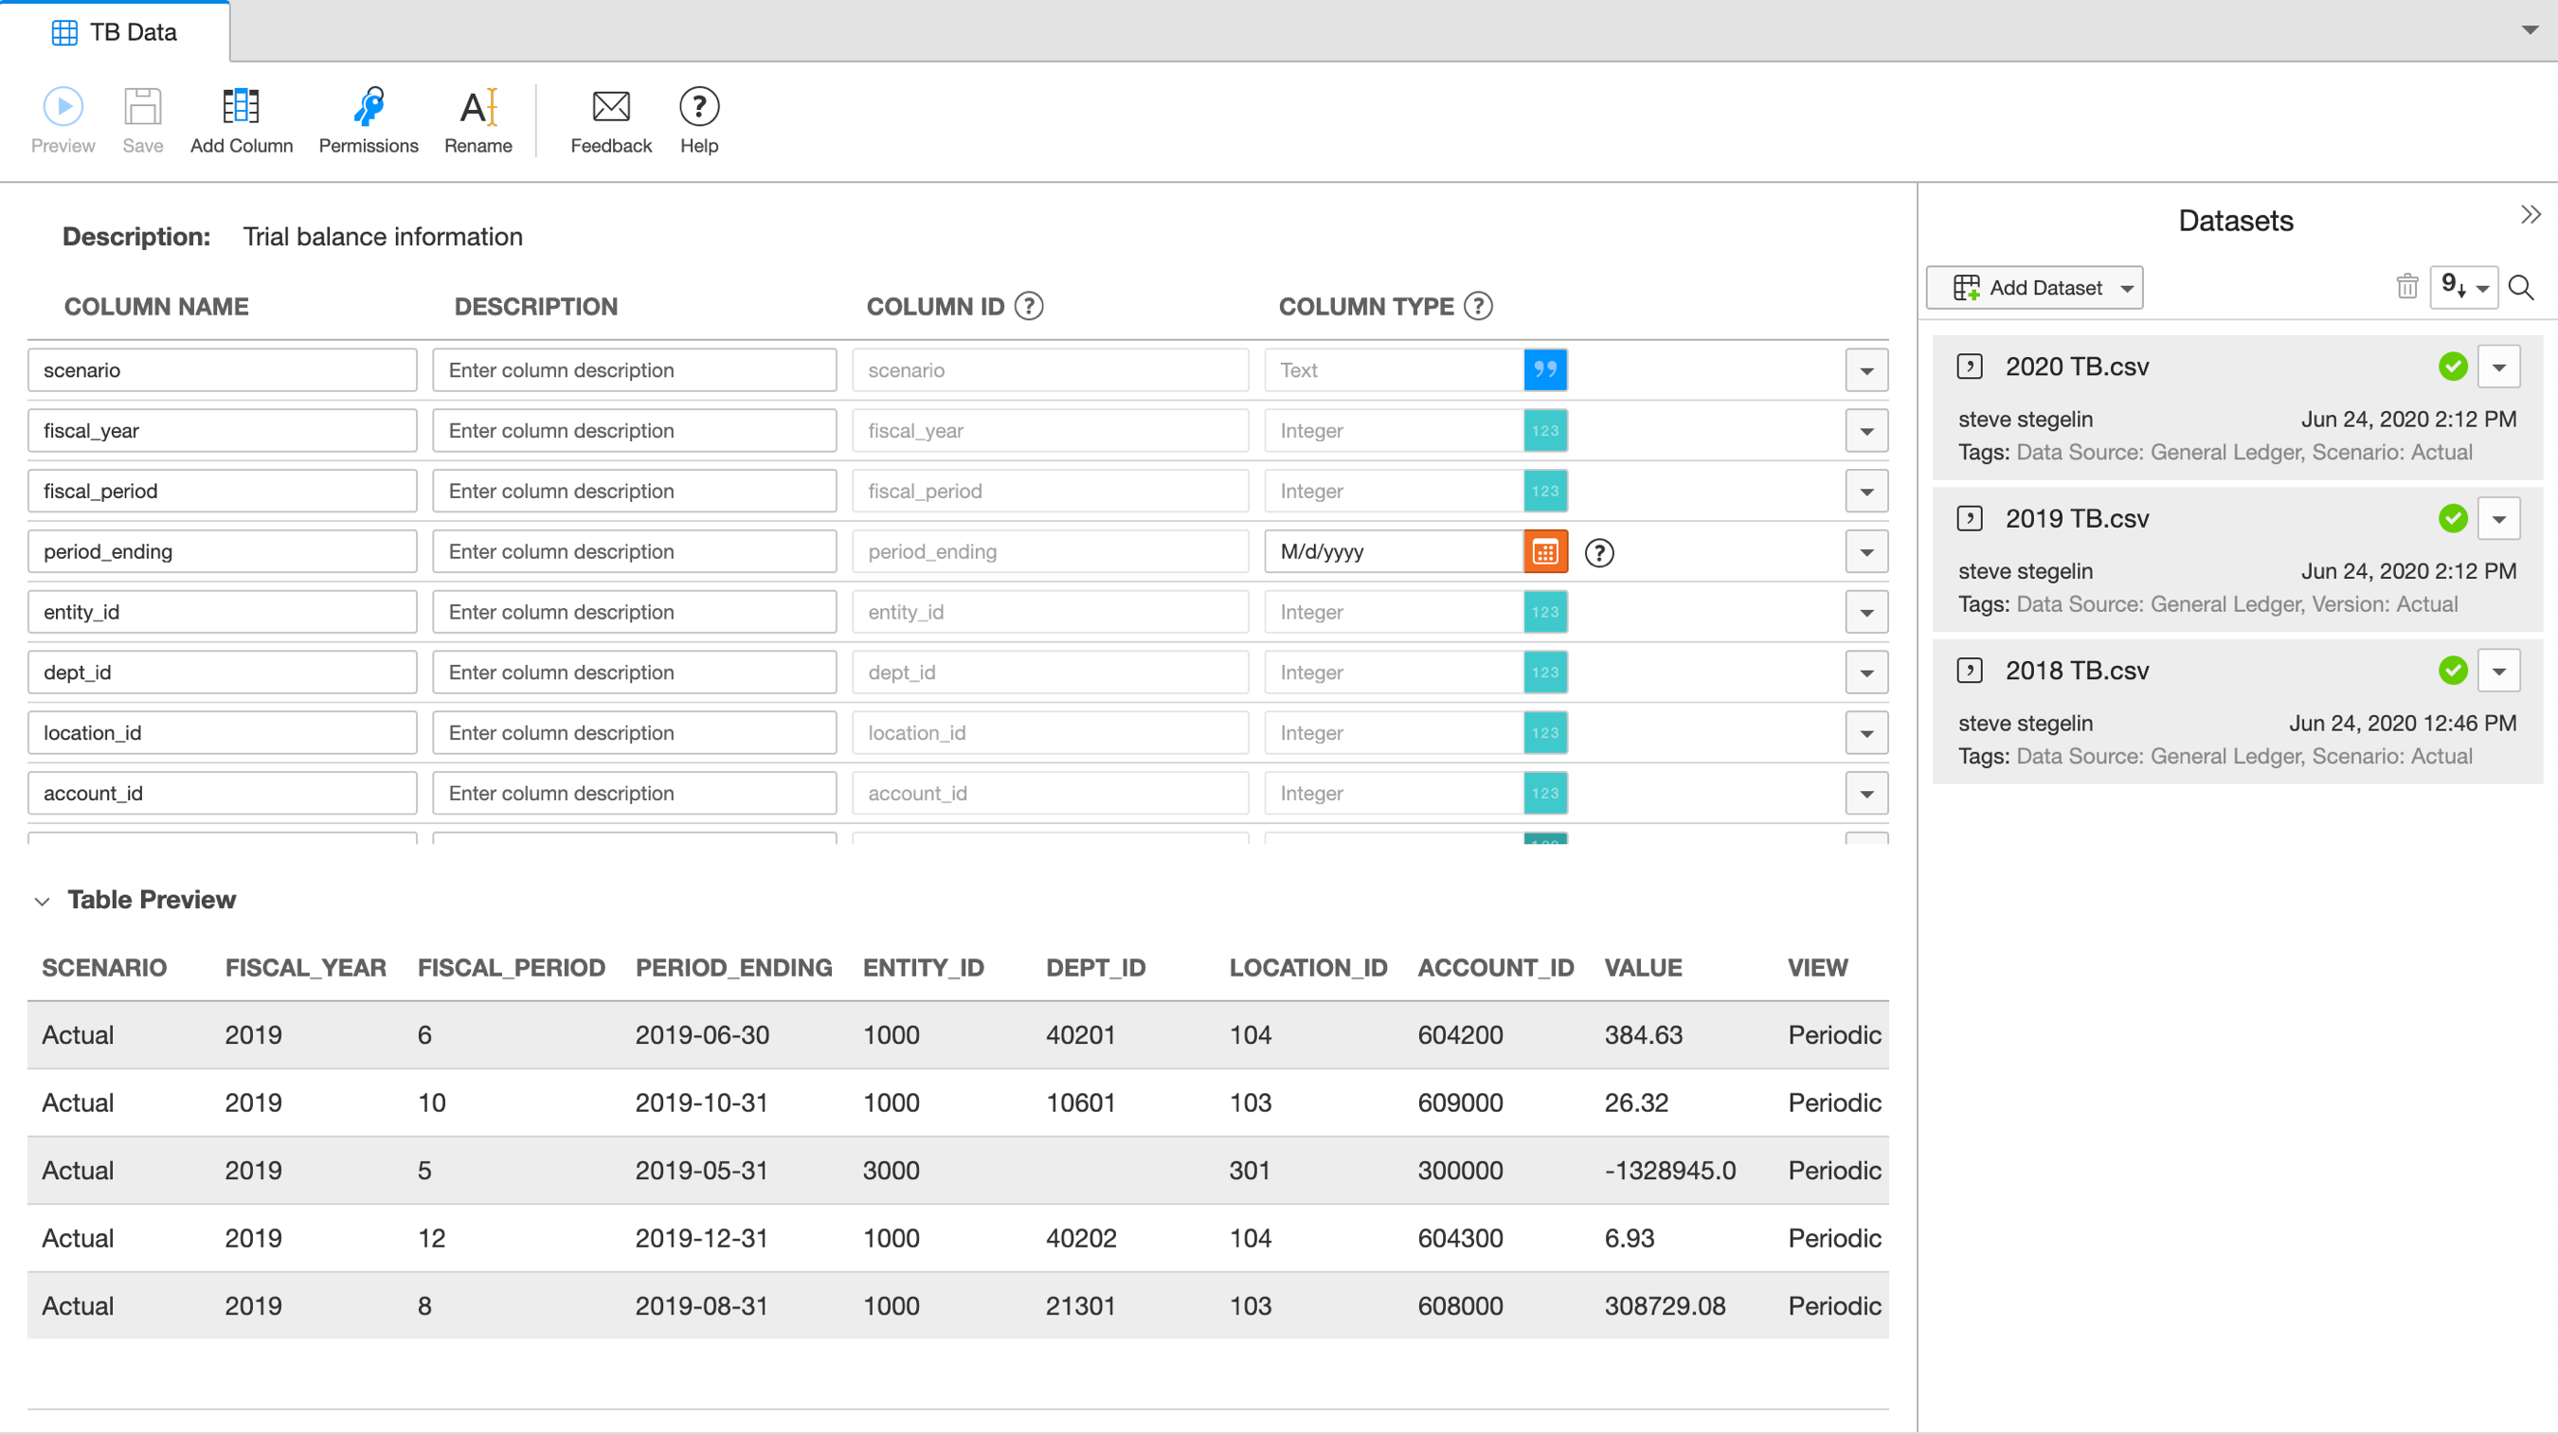Click the Permissions key icon
Viewport: 2558px width, 1434px height.
pos(369,106)
